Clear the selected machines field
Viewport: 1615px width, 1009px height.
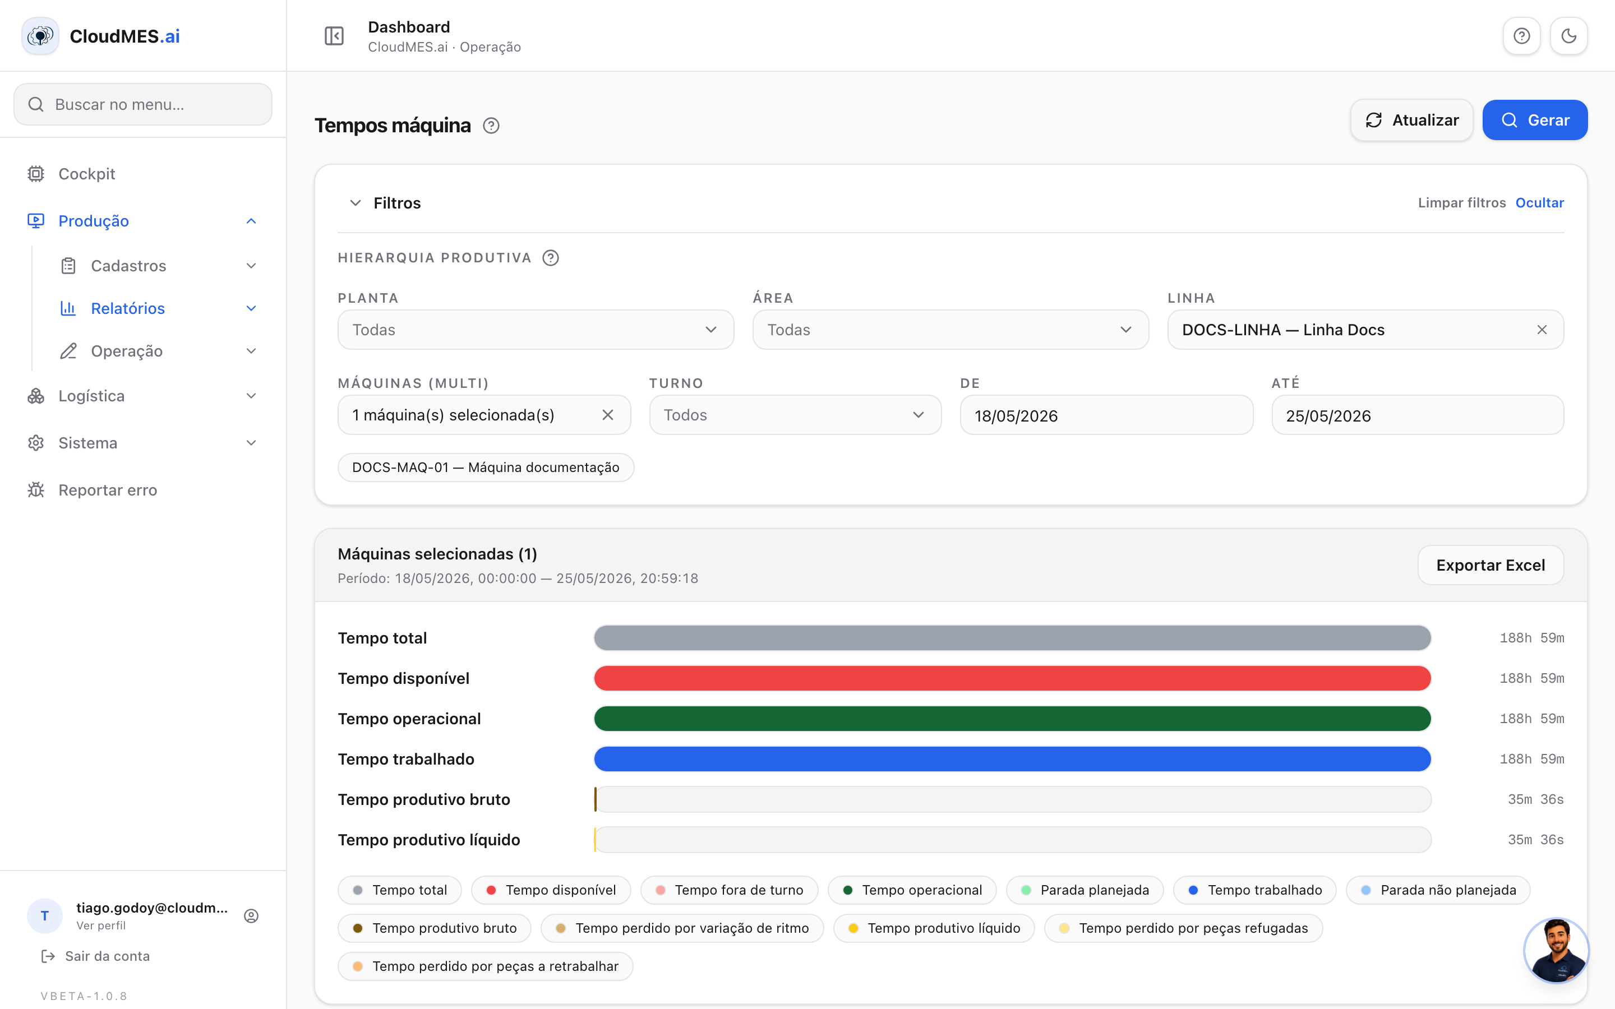[607, 415]
